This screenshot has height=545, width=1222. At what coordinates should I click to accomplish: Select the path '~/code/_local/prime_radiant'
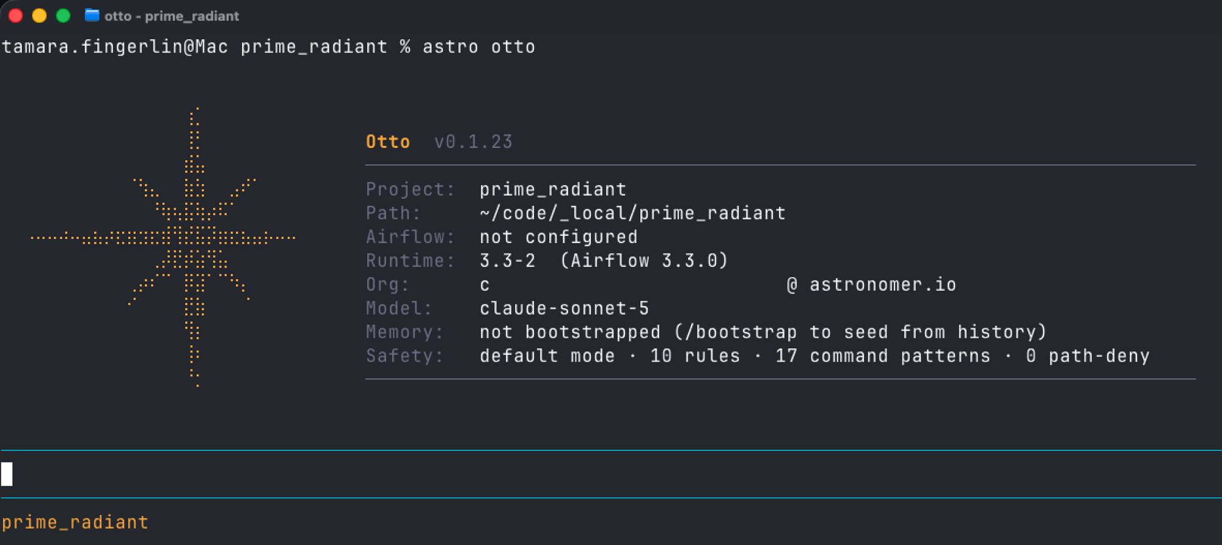(632, 213)
